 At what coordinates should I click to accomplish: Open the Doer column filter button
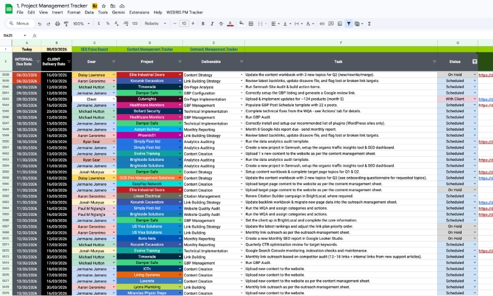(x=114, y=62)
